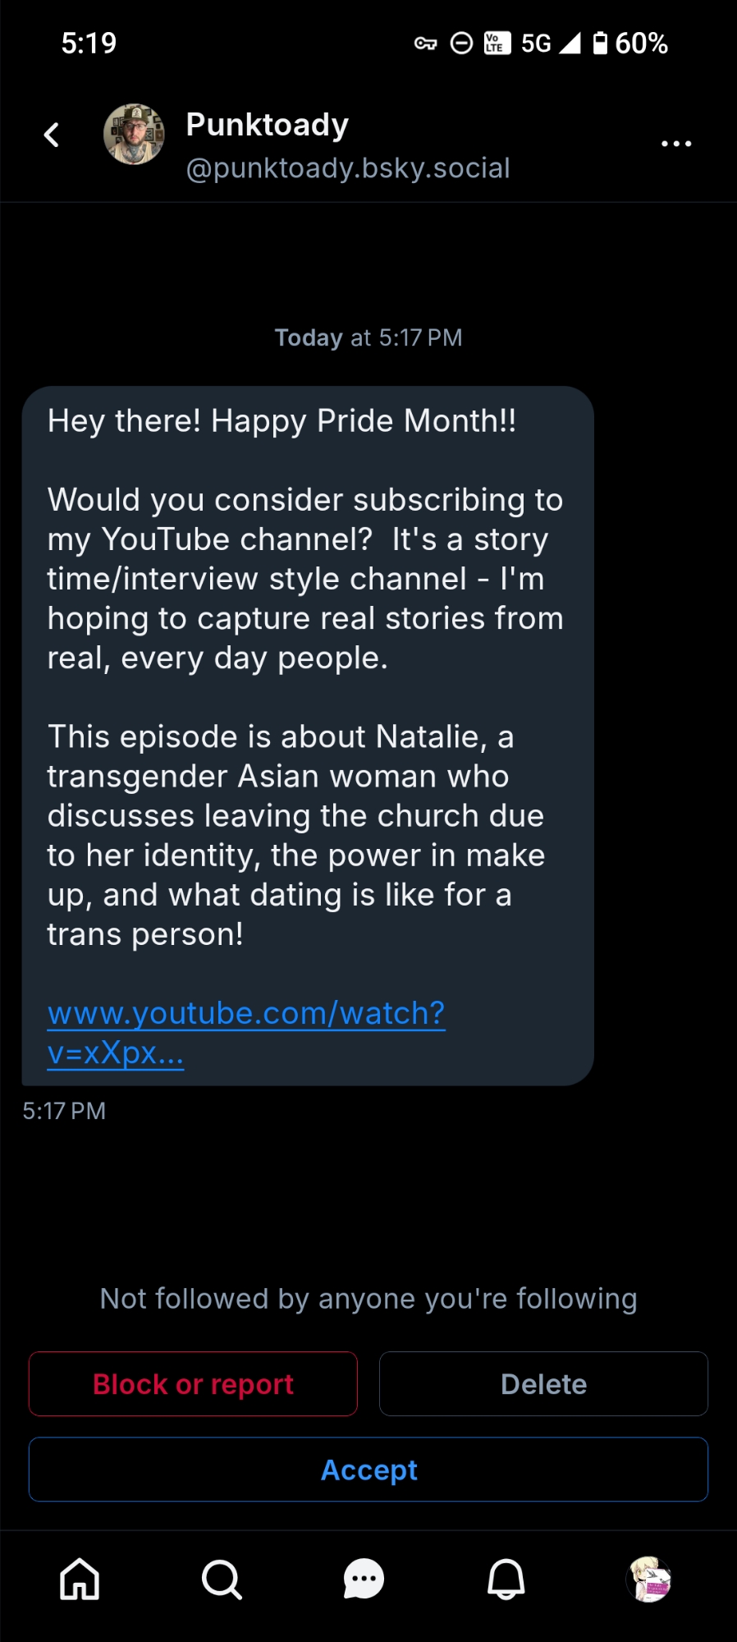Open the Notifications bell tab
This screenshot has width=737, height=1642.
pos(506,1579)
